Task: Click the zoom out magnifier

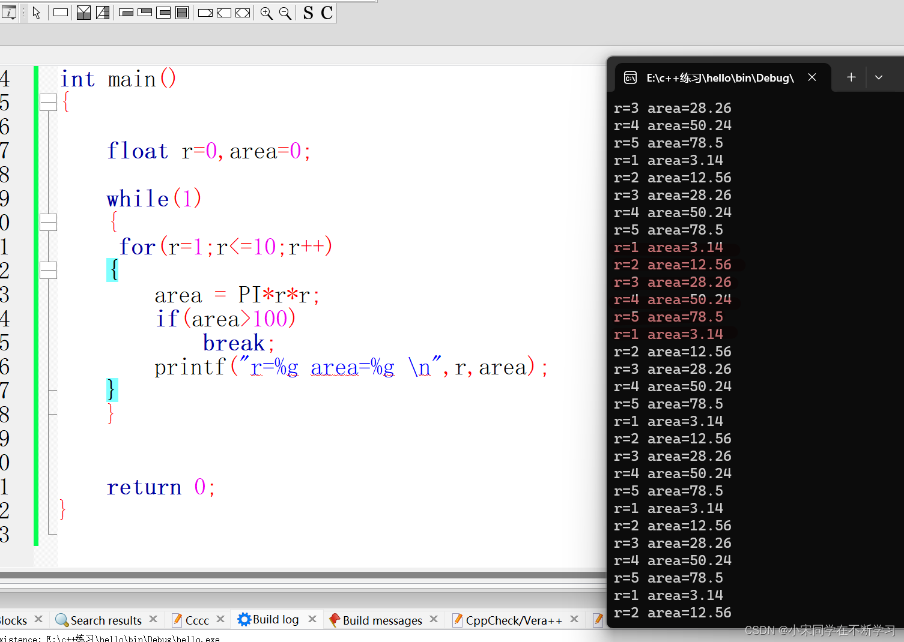Action: click(x=285, y=13)
